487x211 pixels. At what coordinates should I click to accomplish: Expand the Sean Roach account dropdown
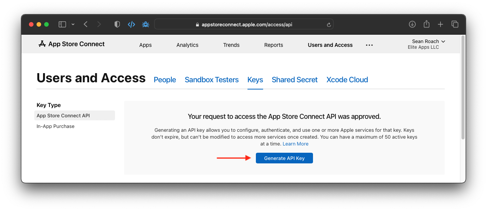[x=429, y=41]
